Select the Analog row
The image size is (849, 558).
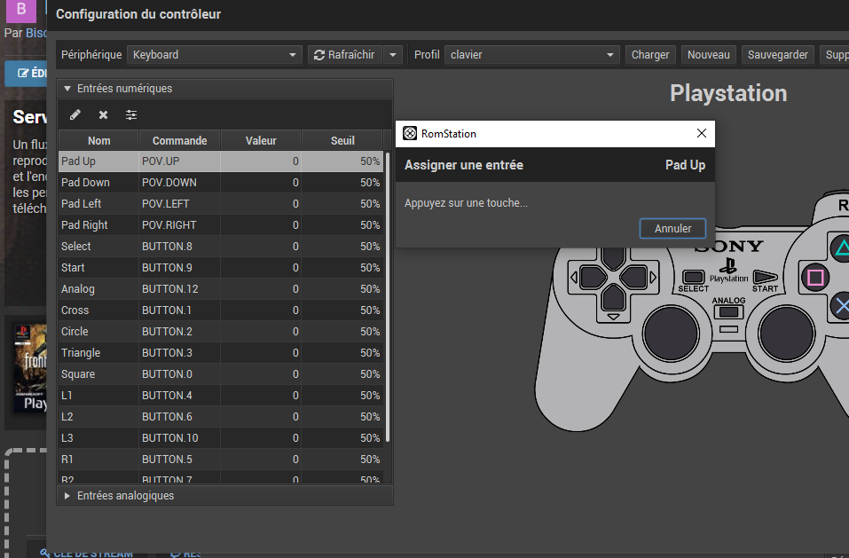click(x=220, y=289)
